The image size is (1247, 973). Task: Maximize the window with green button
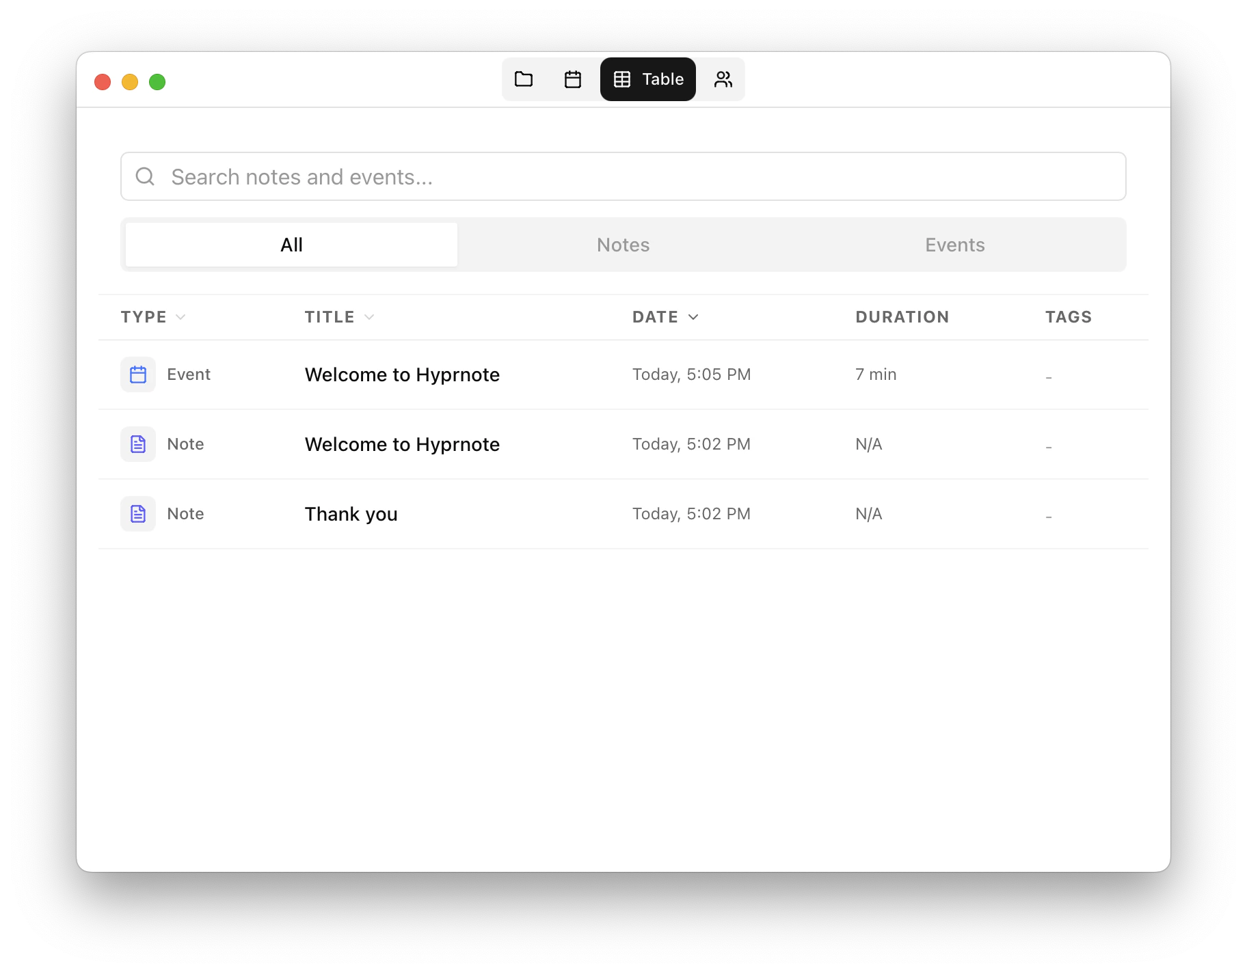coord(157,82)
